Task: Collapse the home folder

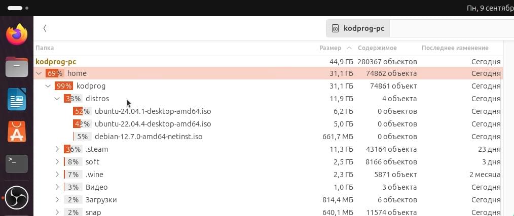Action: click(39, 73)
